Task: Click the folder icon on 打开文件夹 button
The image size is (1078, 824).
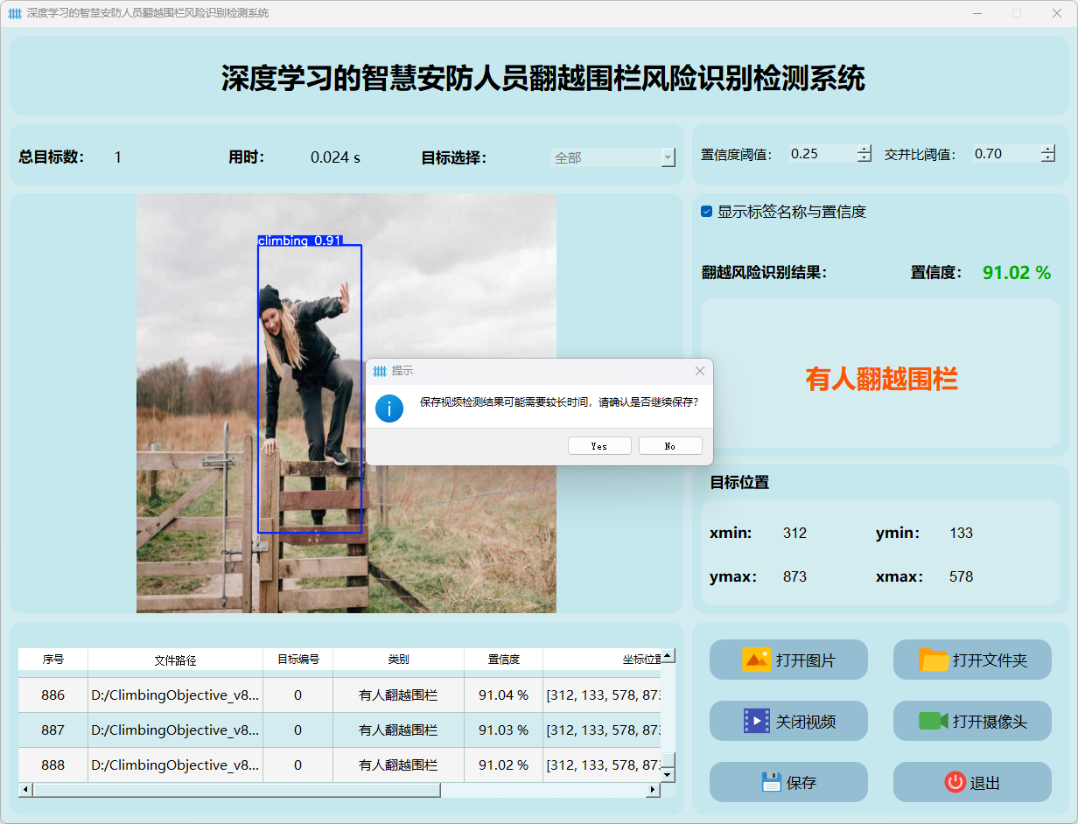Action: pyautogui.click(x=934, y=660)
